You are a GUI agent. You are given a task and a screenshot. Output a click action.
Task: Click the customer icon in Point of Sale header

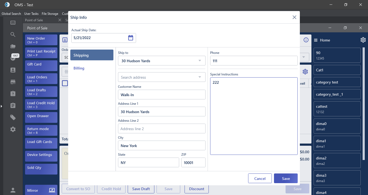[x=65, y=40]
